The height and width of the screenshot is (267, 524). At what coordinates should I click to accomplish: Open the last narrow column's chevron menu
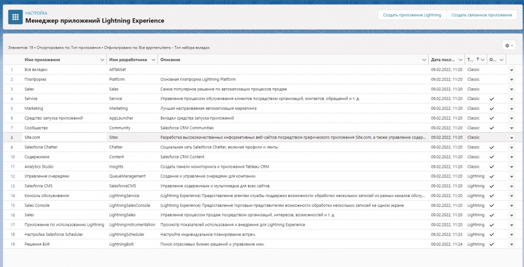click(501, 60)
